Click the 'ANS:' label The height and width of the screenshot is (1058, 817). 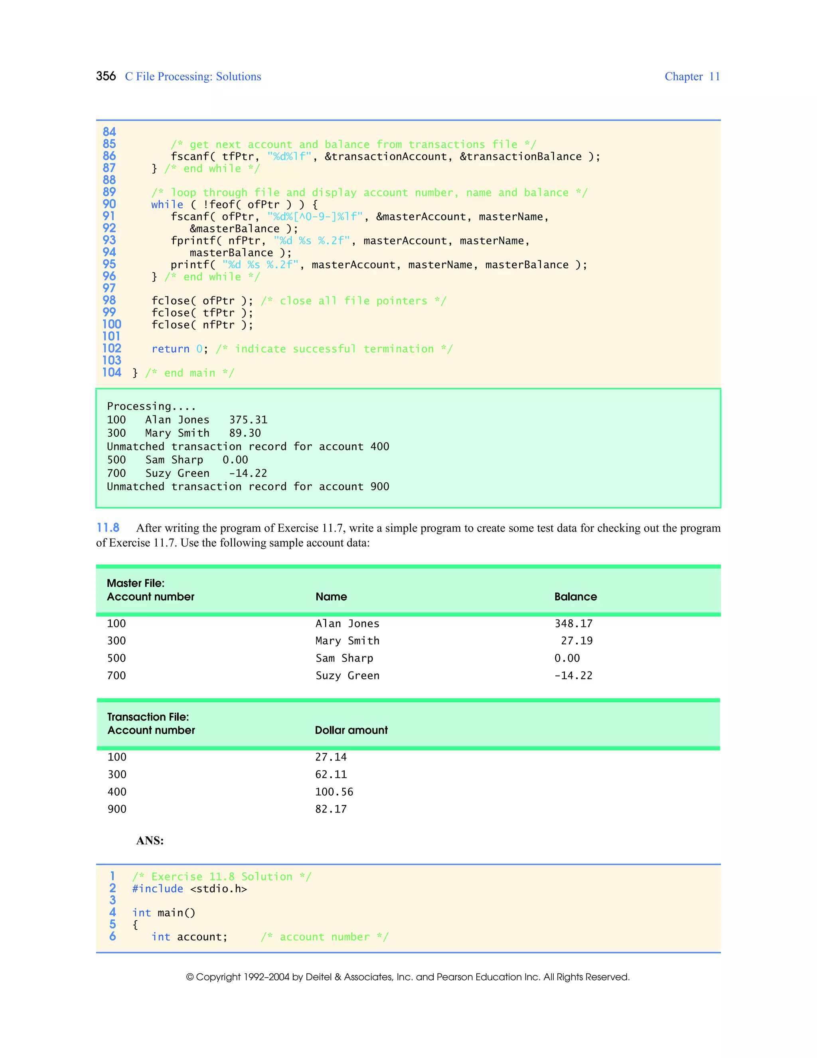point(150,840)
